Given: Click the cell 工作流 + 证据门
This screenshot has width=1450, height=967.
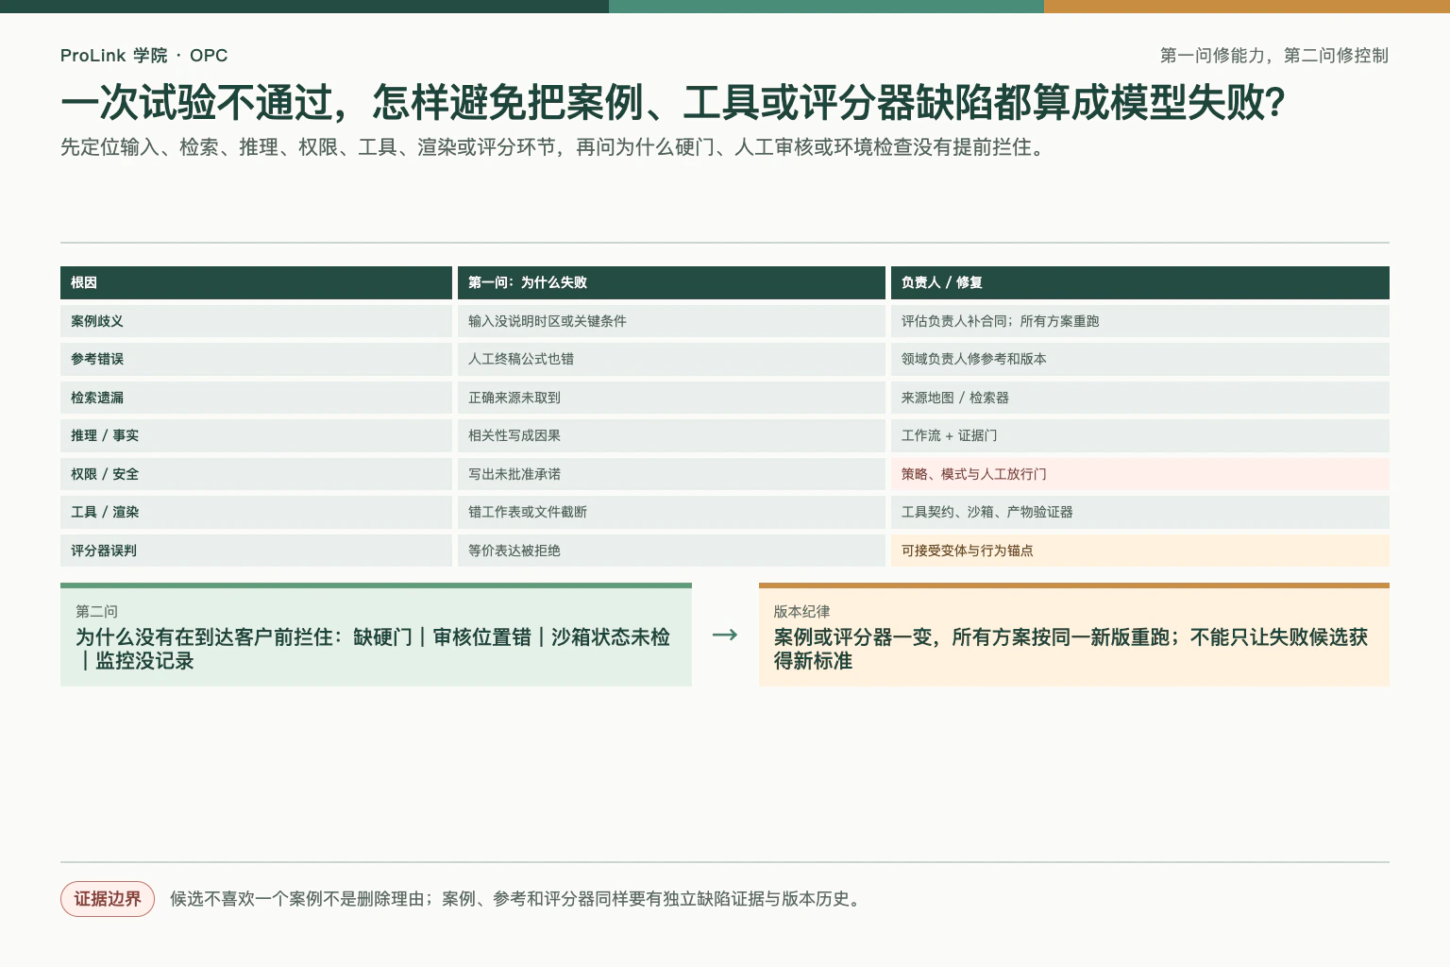Looking at the screenshot, I should coord(1139,435).
